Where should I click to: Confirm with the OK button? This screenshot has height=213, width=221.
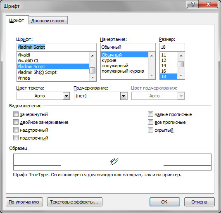[165, 202]
